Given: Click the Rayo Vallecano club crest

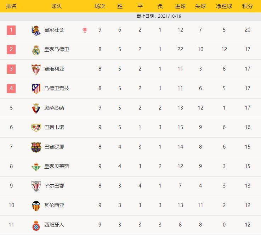Looking at the screenshot, I should (x=36, y=128).
